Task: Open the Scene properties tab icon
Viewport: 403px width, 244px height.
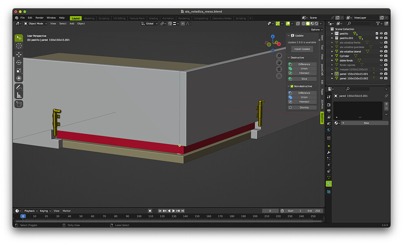Action: (x=329, y=124)
